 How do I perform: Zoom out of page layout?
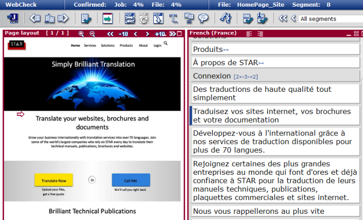pos(92,34)
